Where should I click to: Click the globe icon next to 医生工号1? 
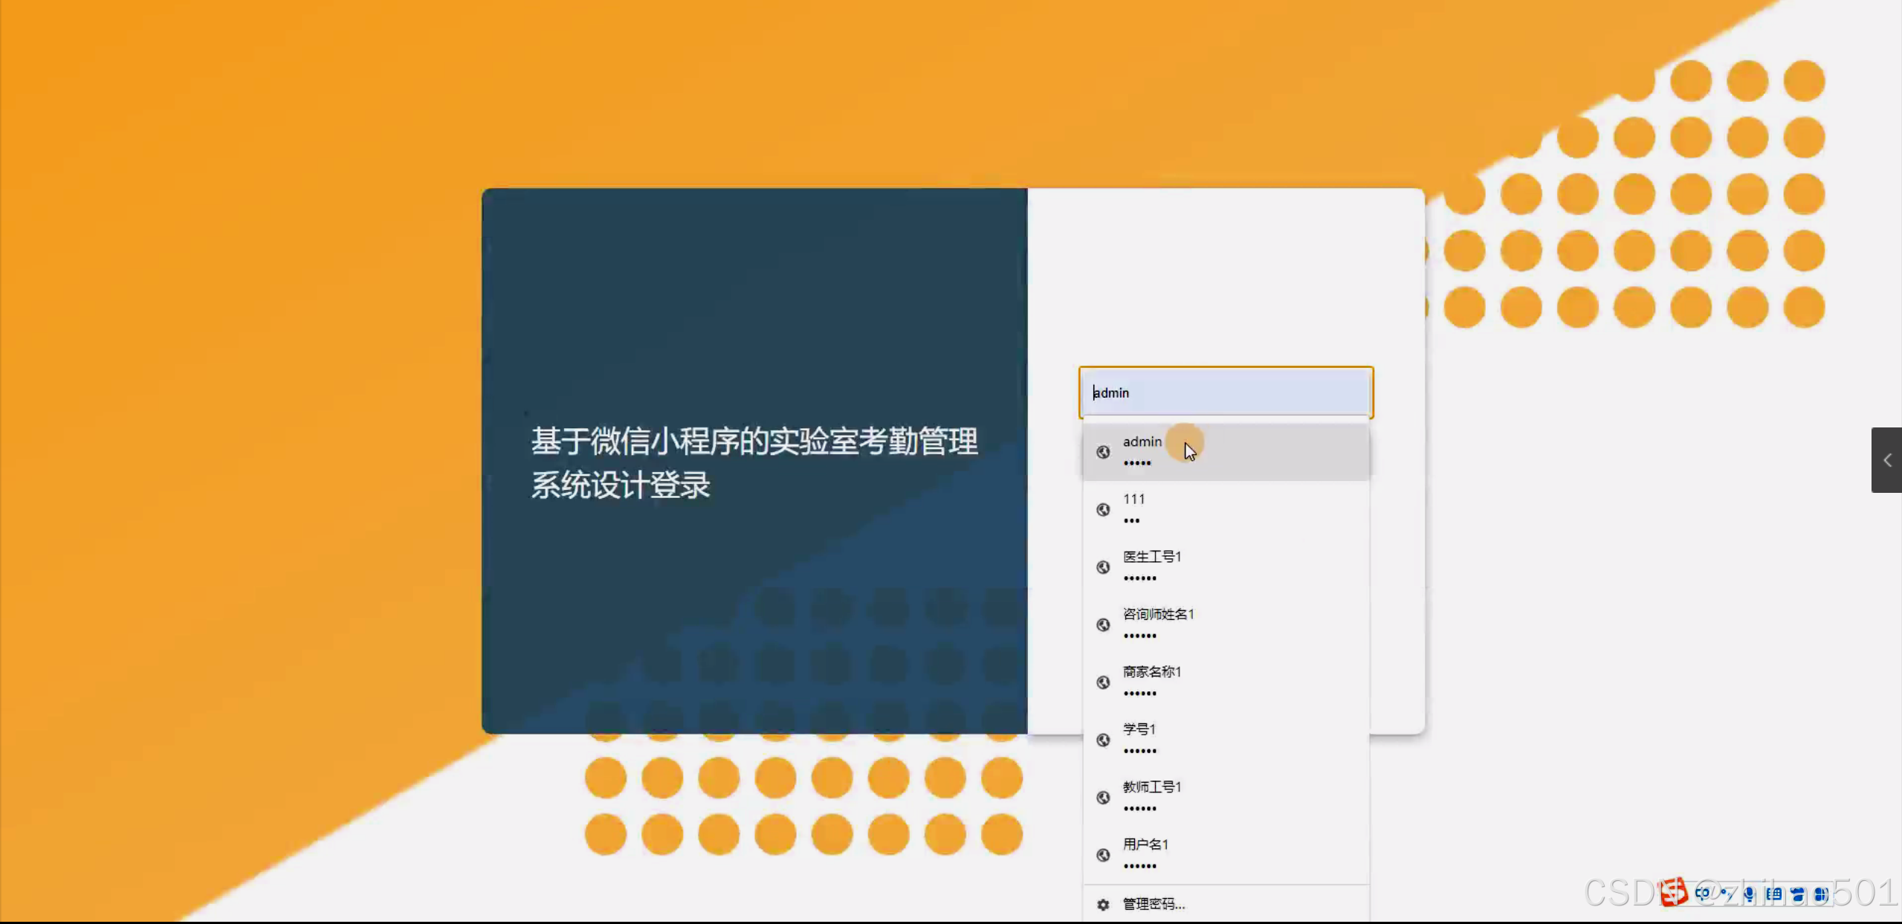tap(1103, 567)
